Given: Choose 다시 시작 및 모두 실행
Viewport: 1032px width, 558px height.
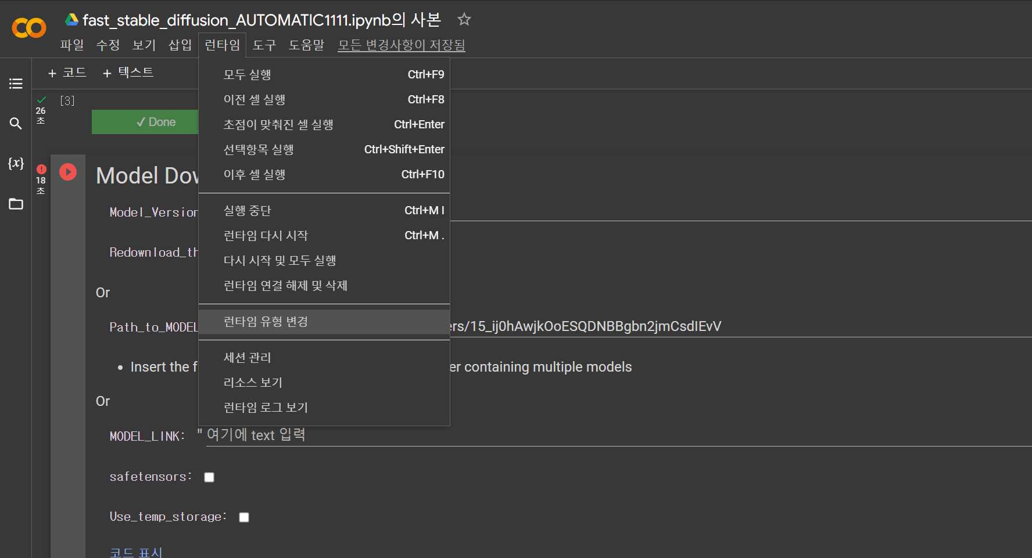Looking at the screenshot, I should [324, 260].
